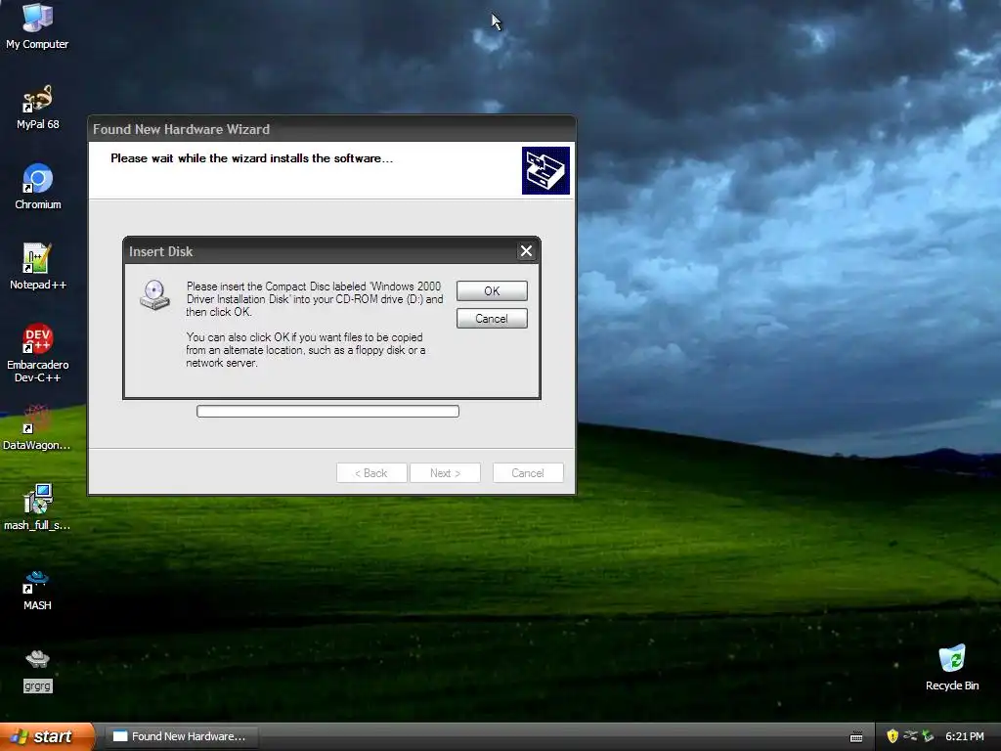Click the Safely Remove Hardware tray icon
This screenshot has width=1001, height=751.
(x=910, y=736)
